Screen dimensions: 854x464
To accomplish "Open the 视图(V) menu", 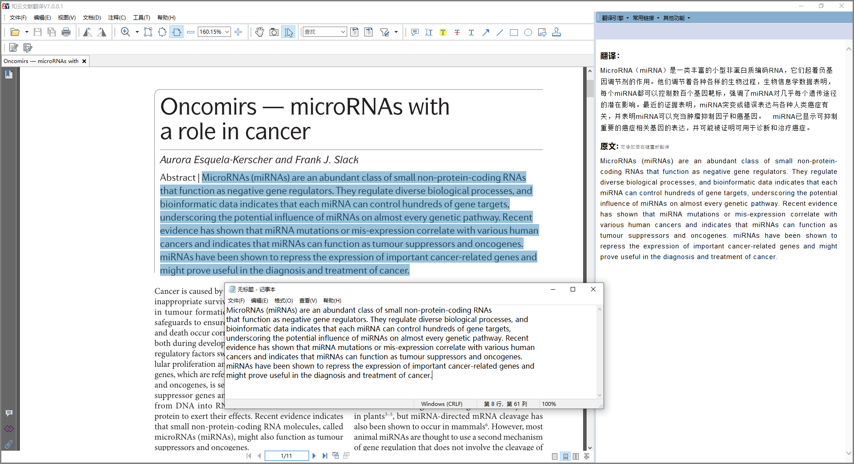I will (x=67, y=18).
